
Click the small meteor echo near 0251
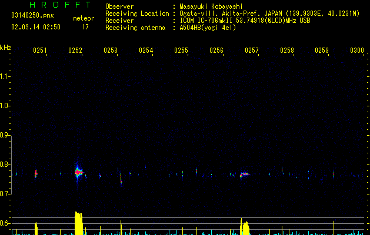[36, 174]
